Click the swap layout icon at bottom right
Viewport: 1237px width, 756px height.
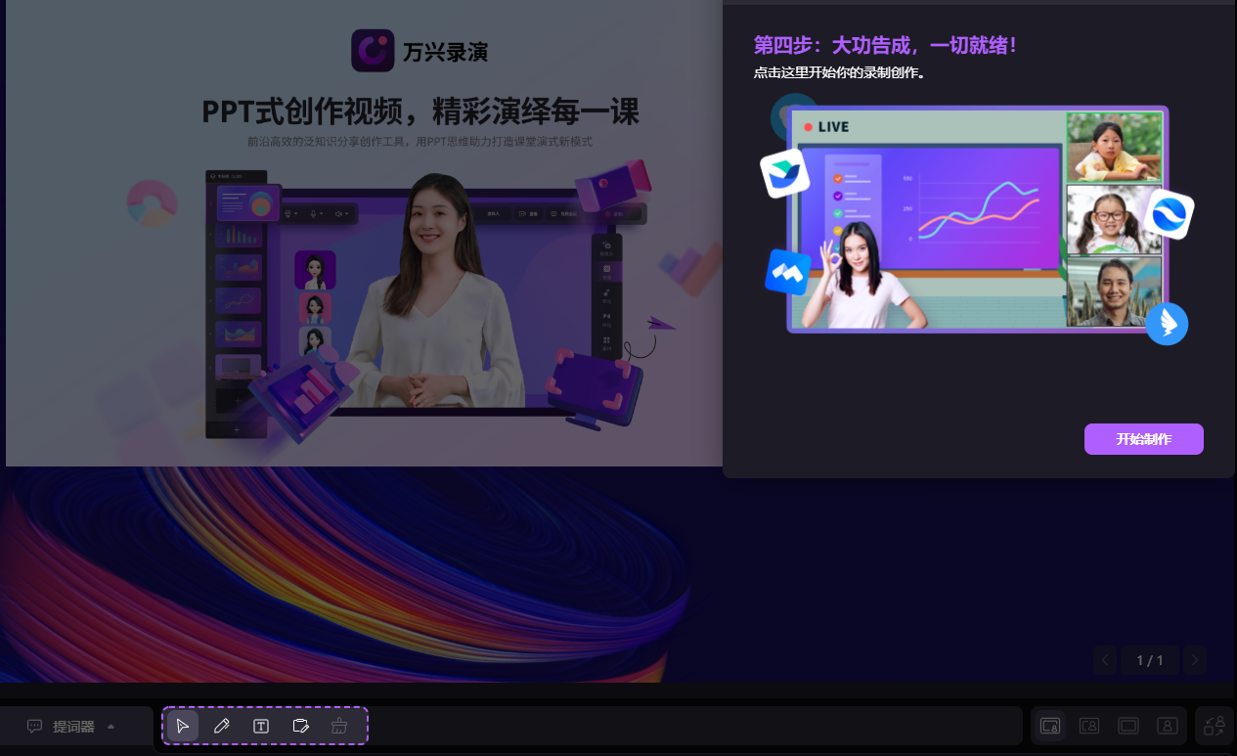coord(1215,726)
